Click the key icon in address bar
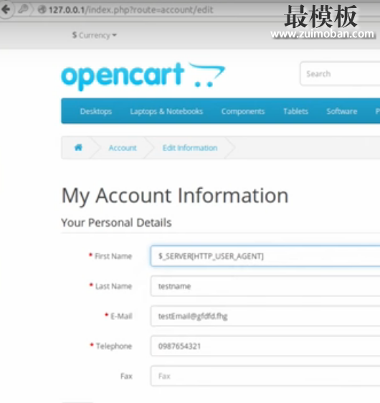This screenshot has width=380, height=403. pyautogui.click(x=24, y=9)
